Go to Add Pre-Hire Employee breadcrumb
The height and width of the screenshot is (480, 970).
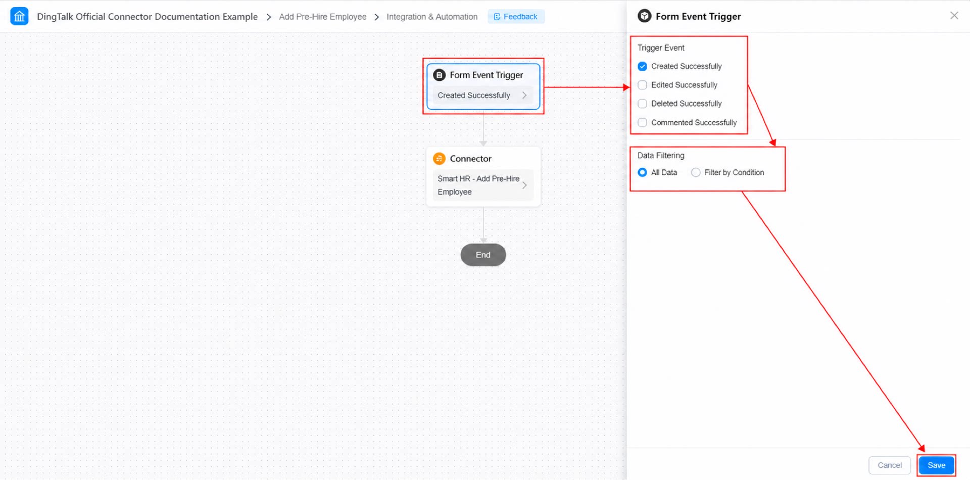tap(322, 17)
